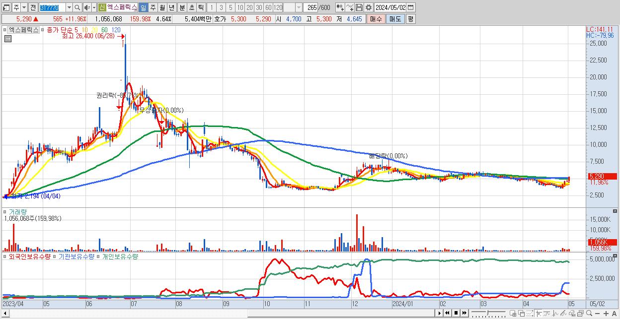Toggle the 평 button
Image resolution: width=620 pixels, height=319 pixels.
coord(410,19)
